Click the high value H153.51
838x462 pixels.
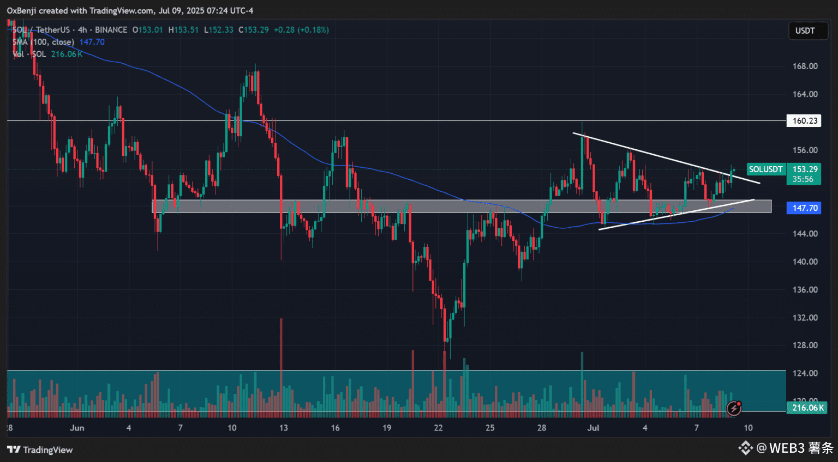(183, 30)
